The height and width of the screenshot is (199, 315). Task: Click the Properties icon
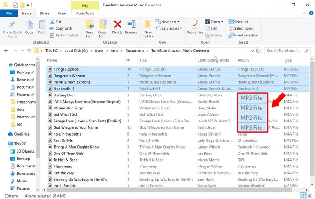[x=195, y=24]
